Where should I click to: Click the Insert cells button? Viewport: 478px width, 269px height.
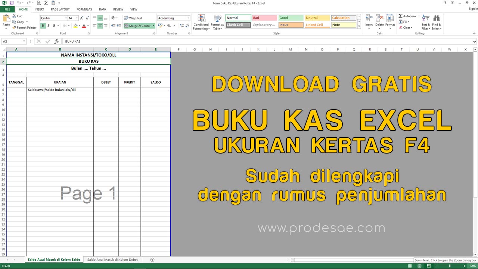tap(369, 22)
